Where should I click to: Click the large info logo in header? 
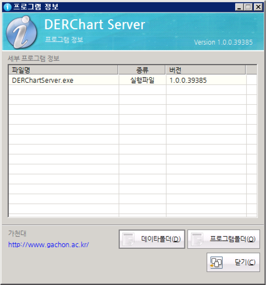point(21,32)
